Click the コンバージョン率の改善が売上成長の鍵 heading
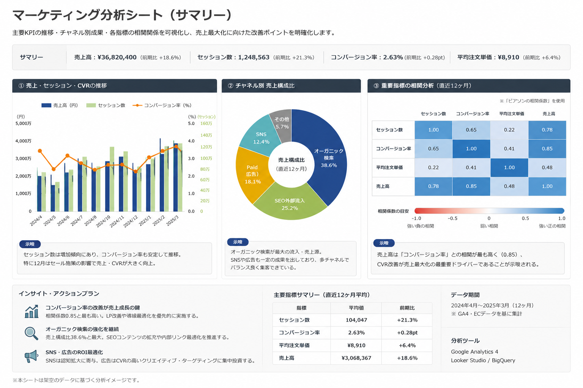Viewport: 583px width, 388px height. [x=93, y=308]
